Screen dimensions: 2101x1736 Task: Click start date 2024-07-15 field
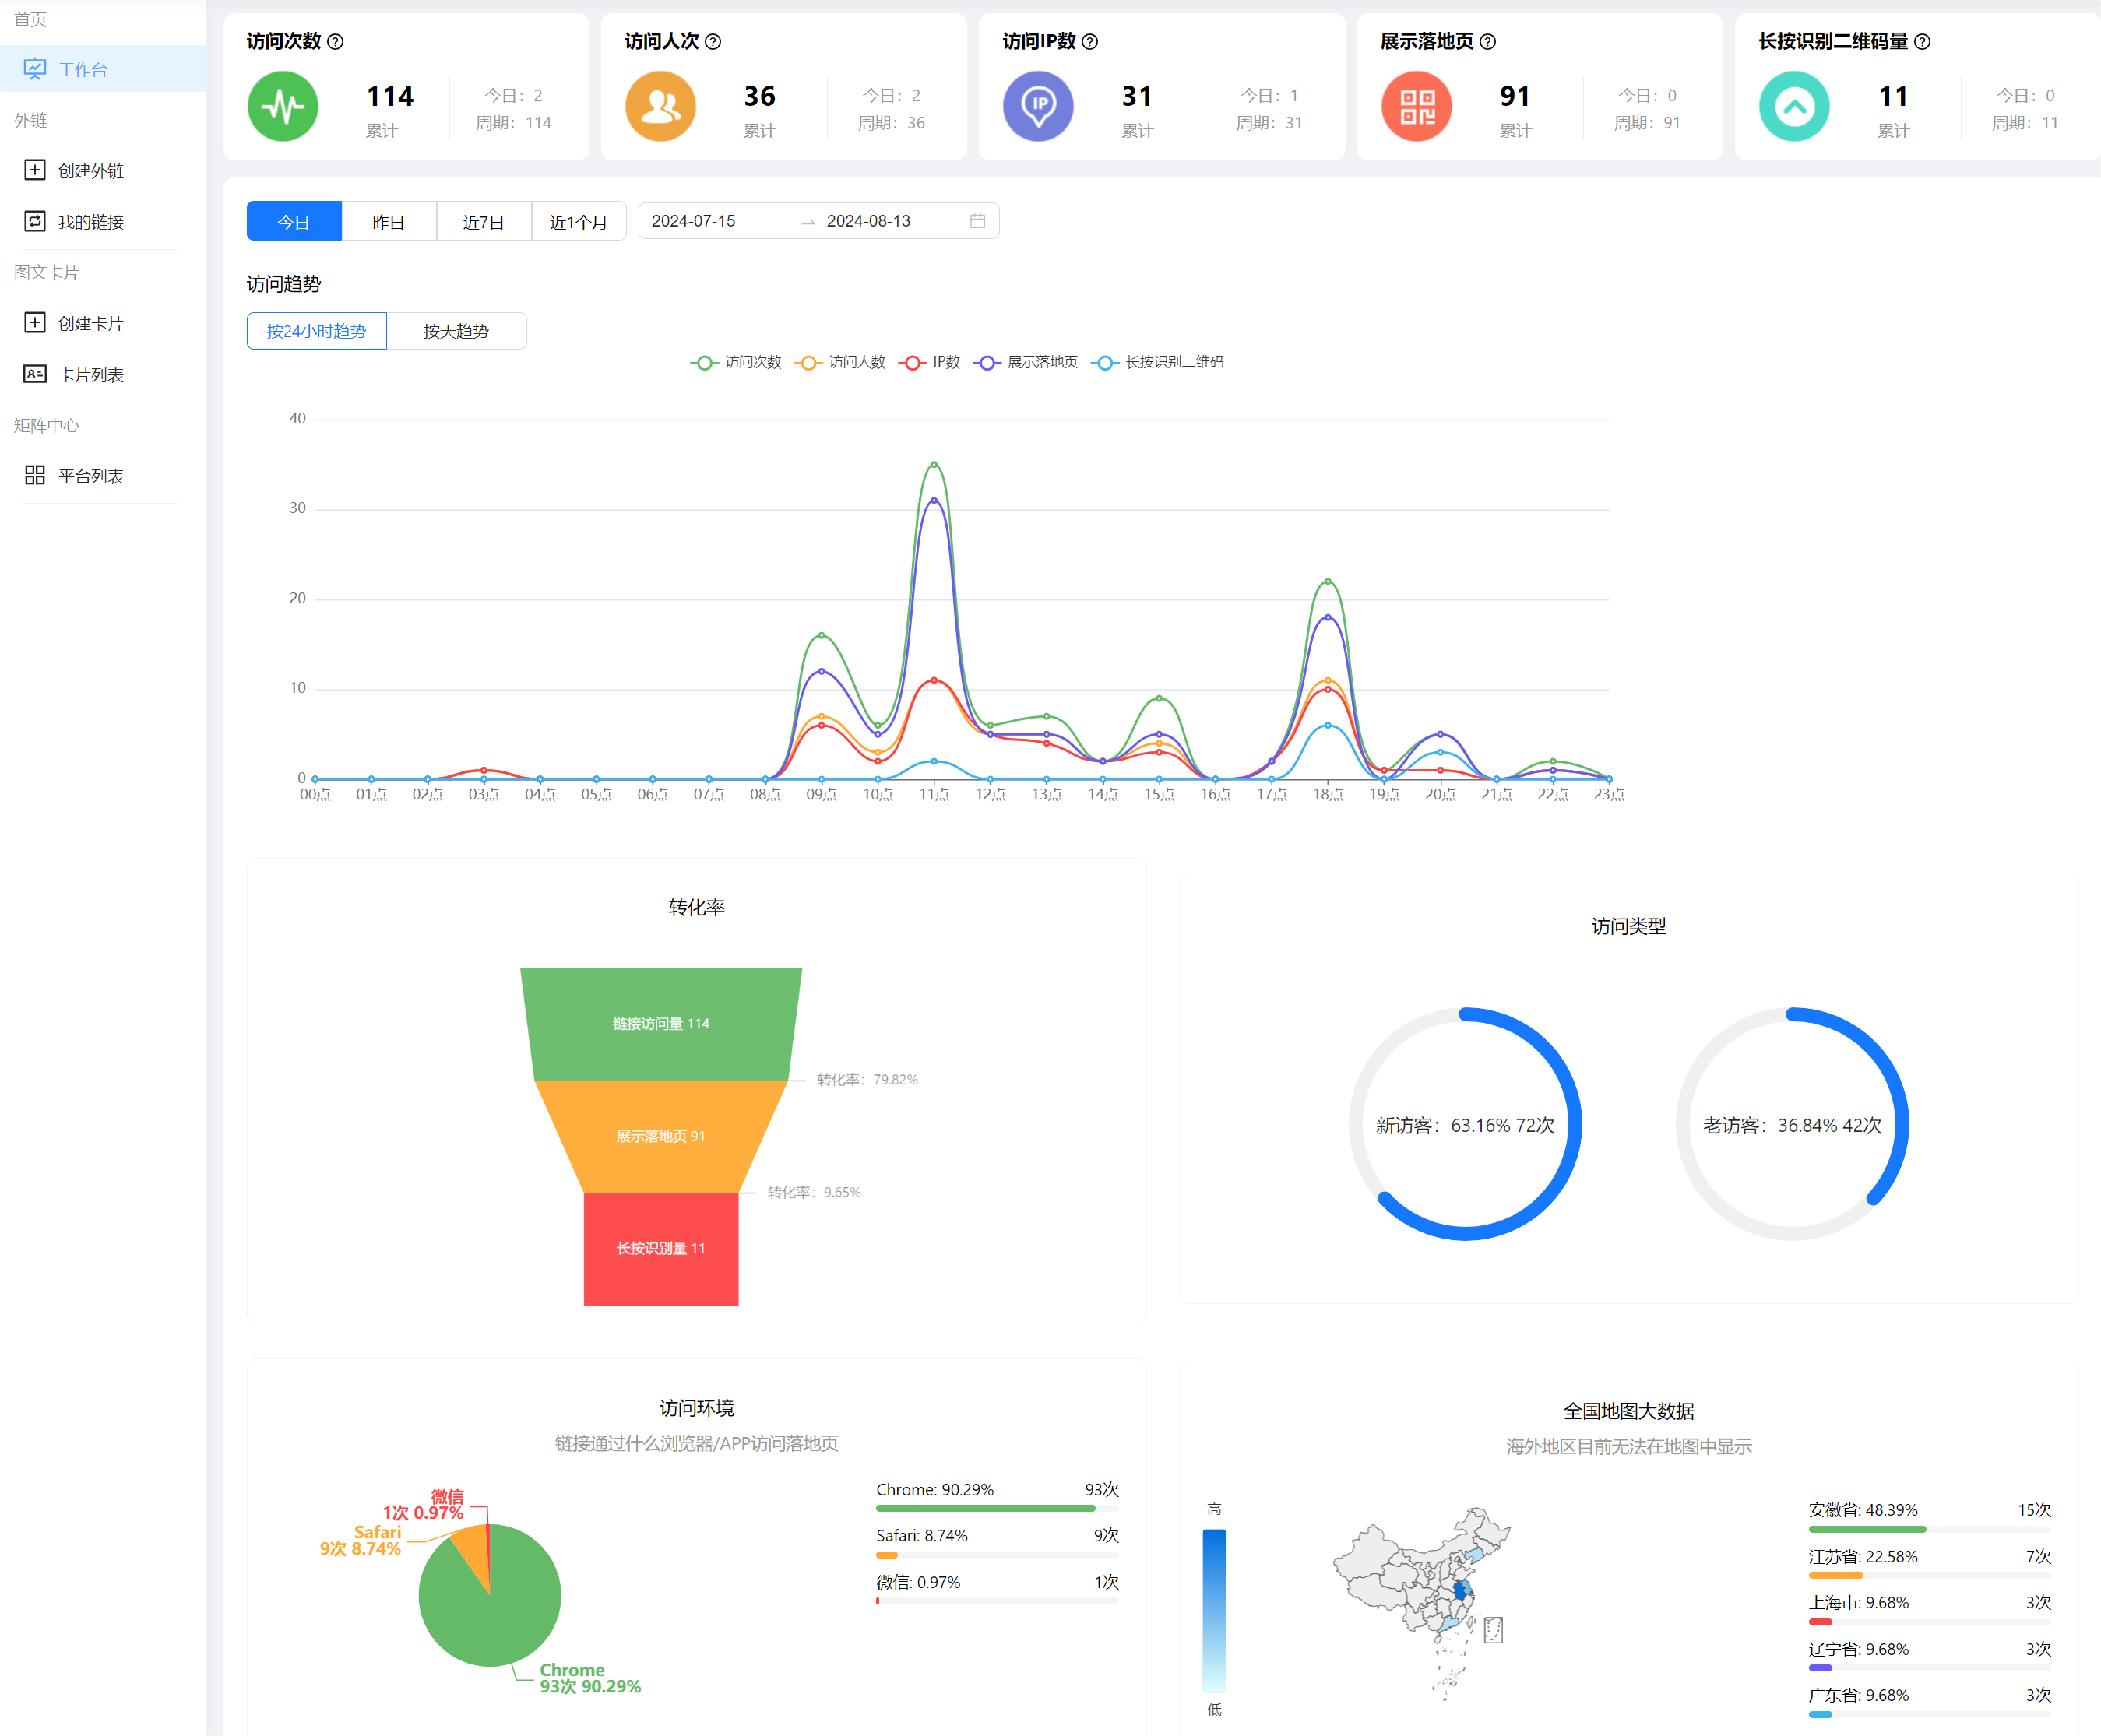(x=693, y=221)
